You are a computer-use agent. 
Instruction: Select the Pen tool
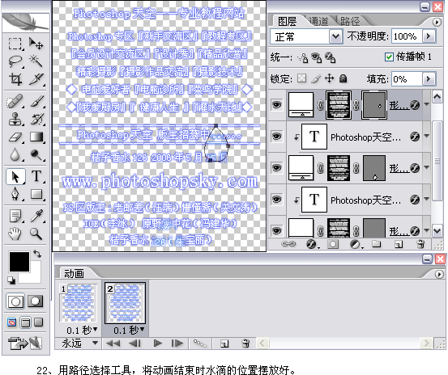[x=15, y=194]
